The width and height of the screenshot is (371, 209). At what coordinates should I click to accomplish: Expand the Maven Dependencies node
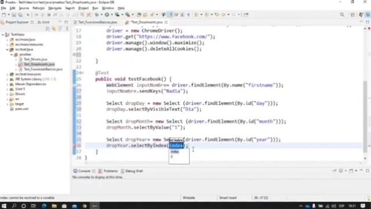tap(8, 84)
